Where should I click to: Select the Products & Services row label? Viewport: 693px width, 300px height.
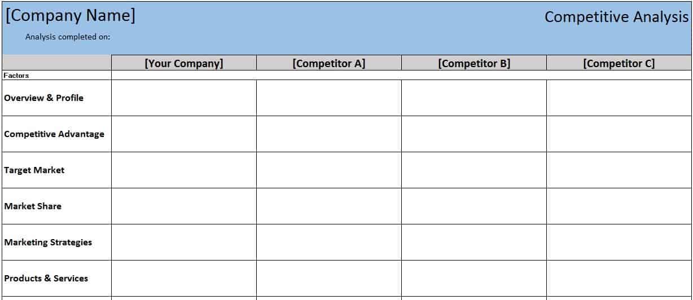[x=46, y=278]
